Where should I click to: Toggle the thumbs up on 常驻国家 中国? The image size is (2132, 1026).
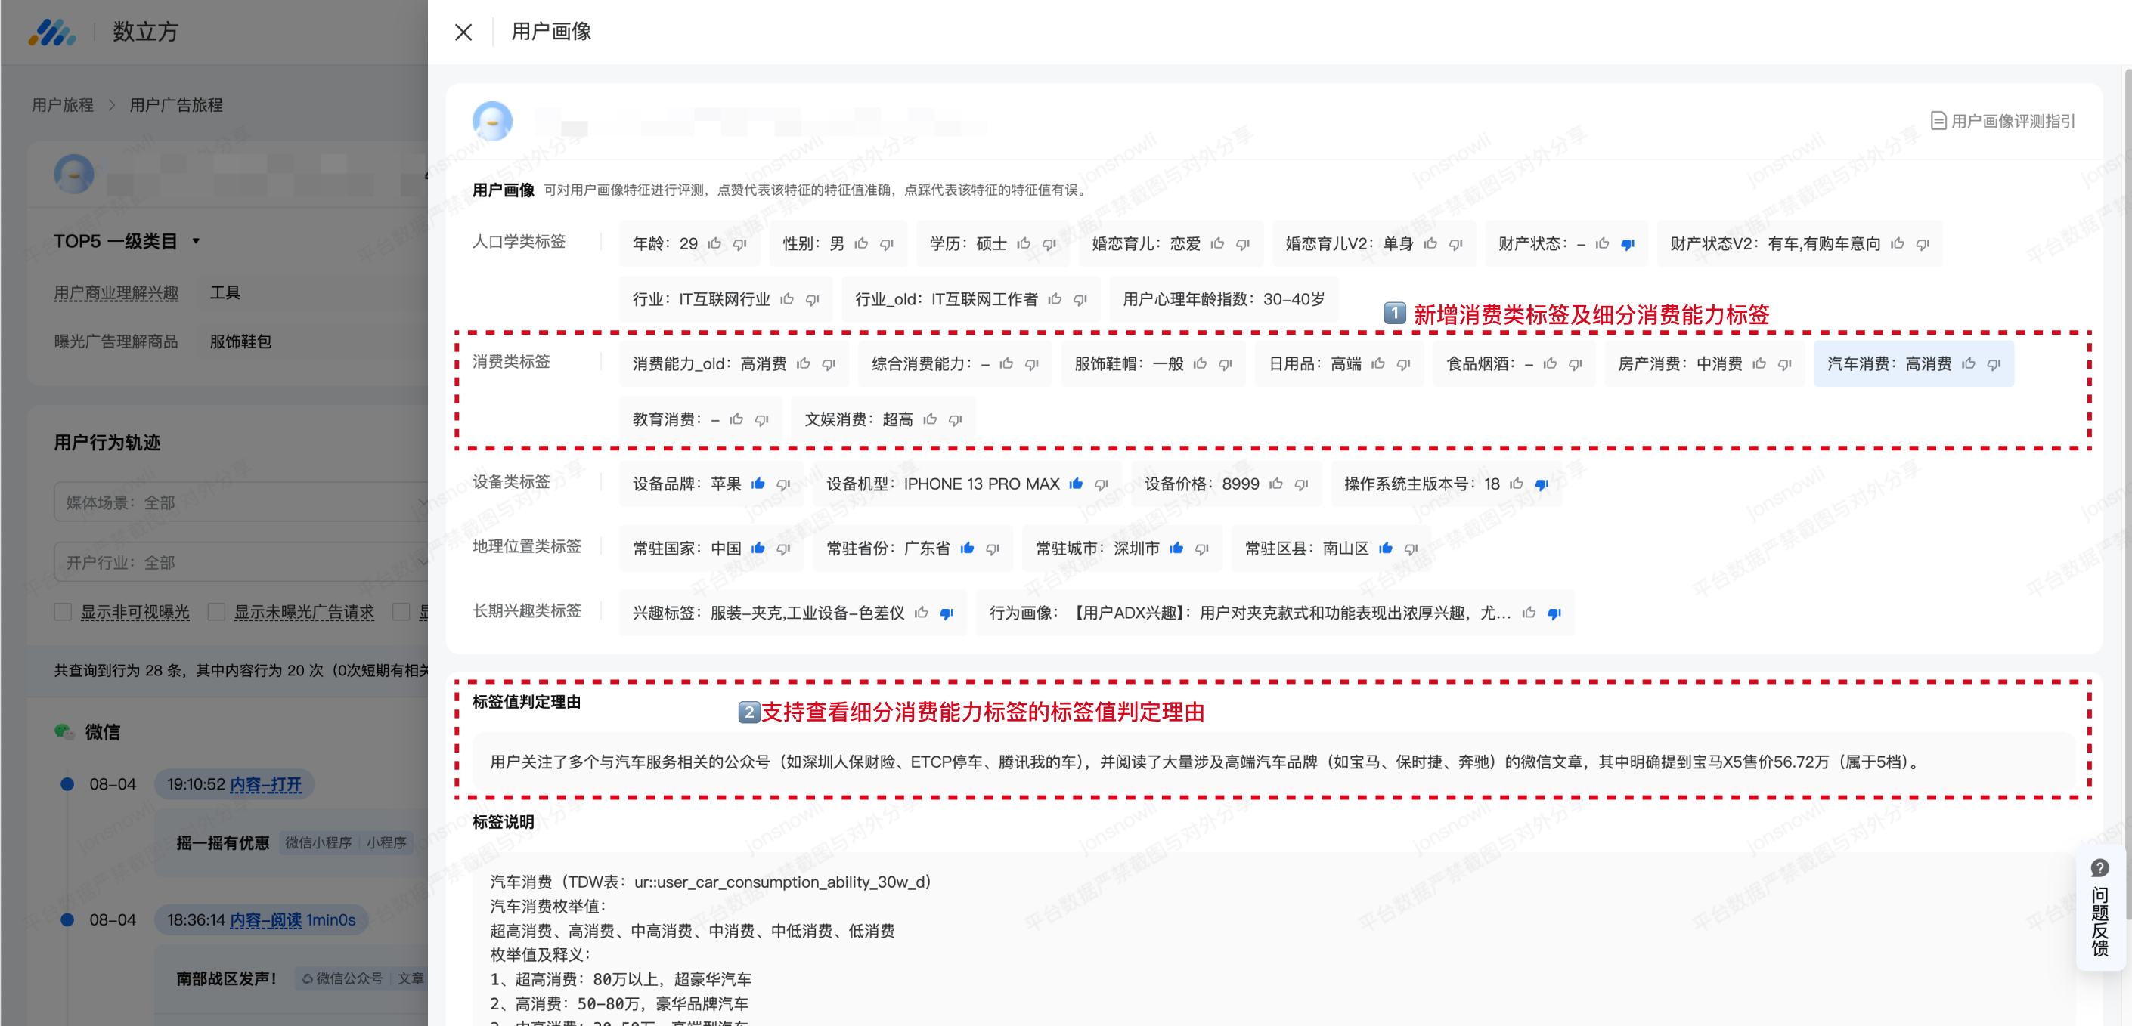click(x=758, y=548)
